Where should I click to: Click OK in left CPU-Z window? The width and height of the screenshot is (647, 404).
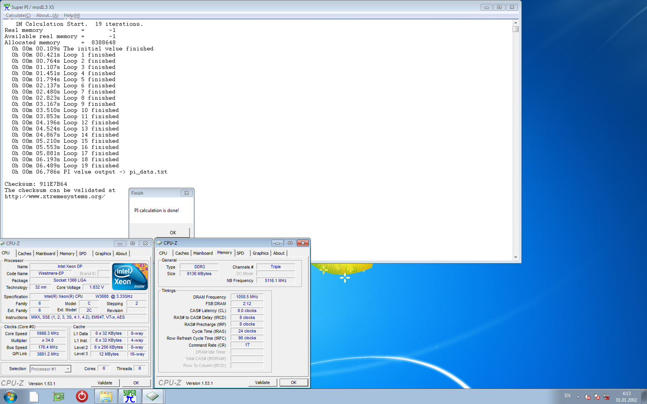click(x=136, y=383)
